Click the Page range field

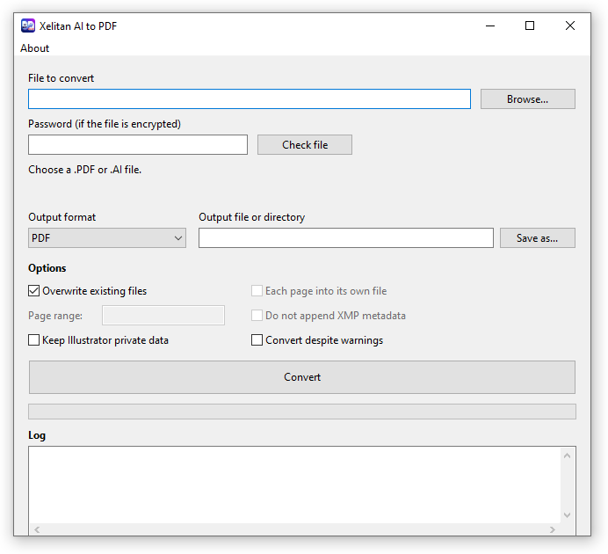click(x=163, y=315)
